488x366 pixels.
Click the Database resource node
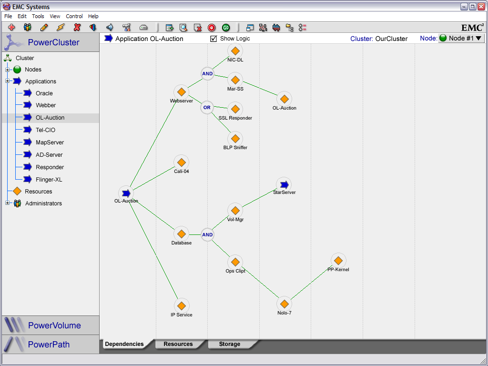(x=182, y=234)
